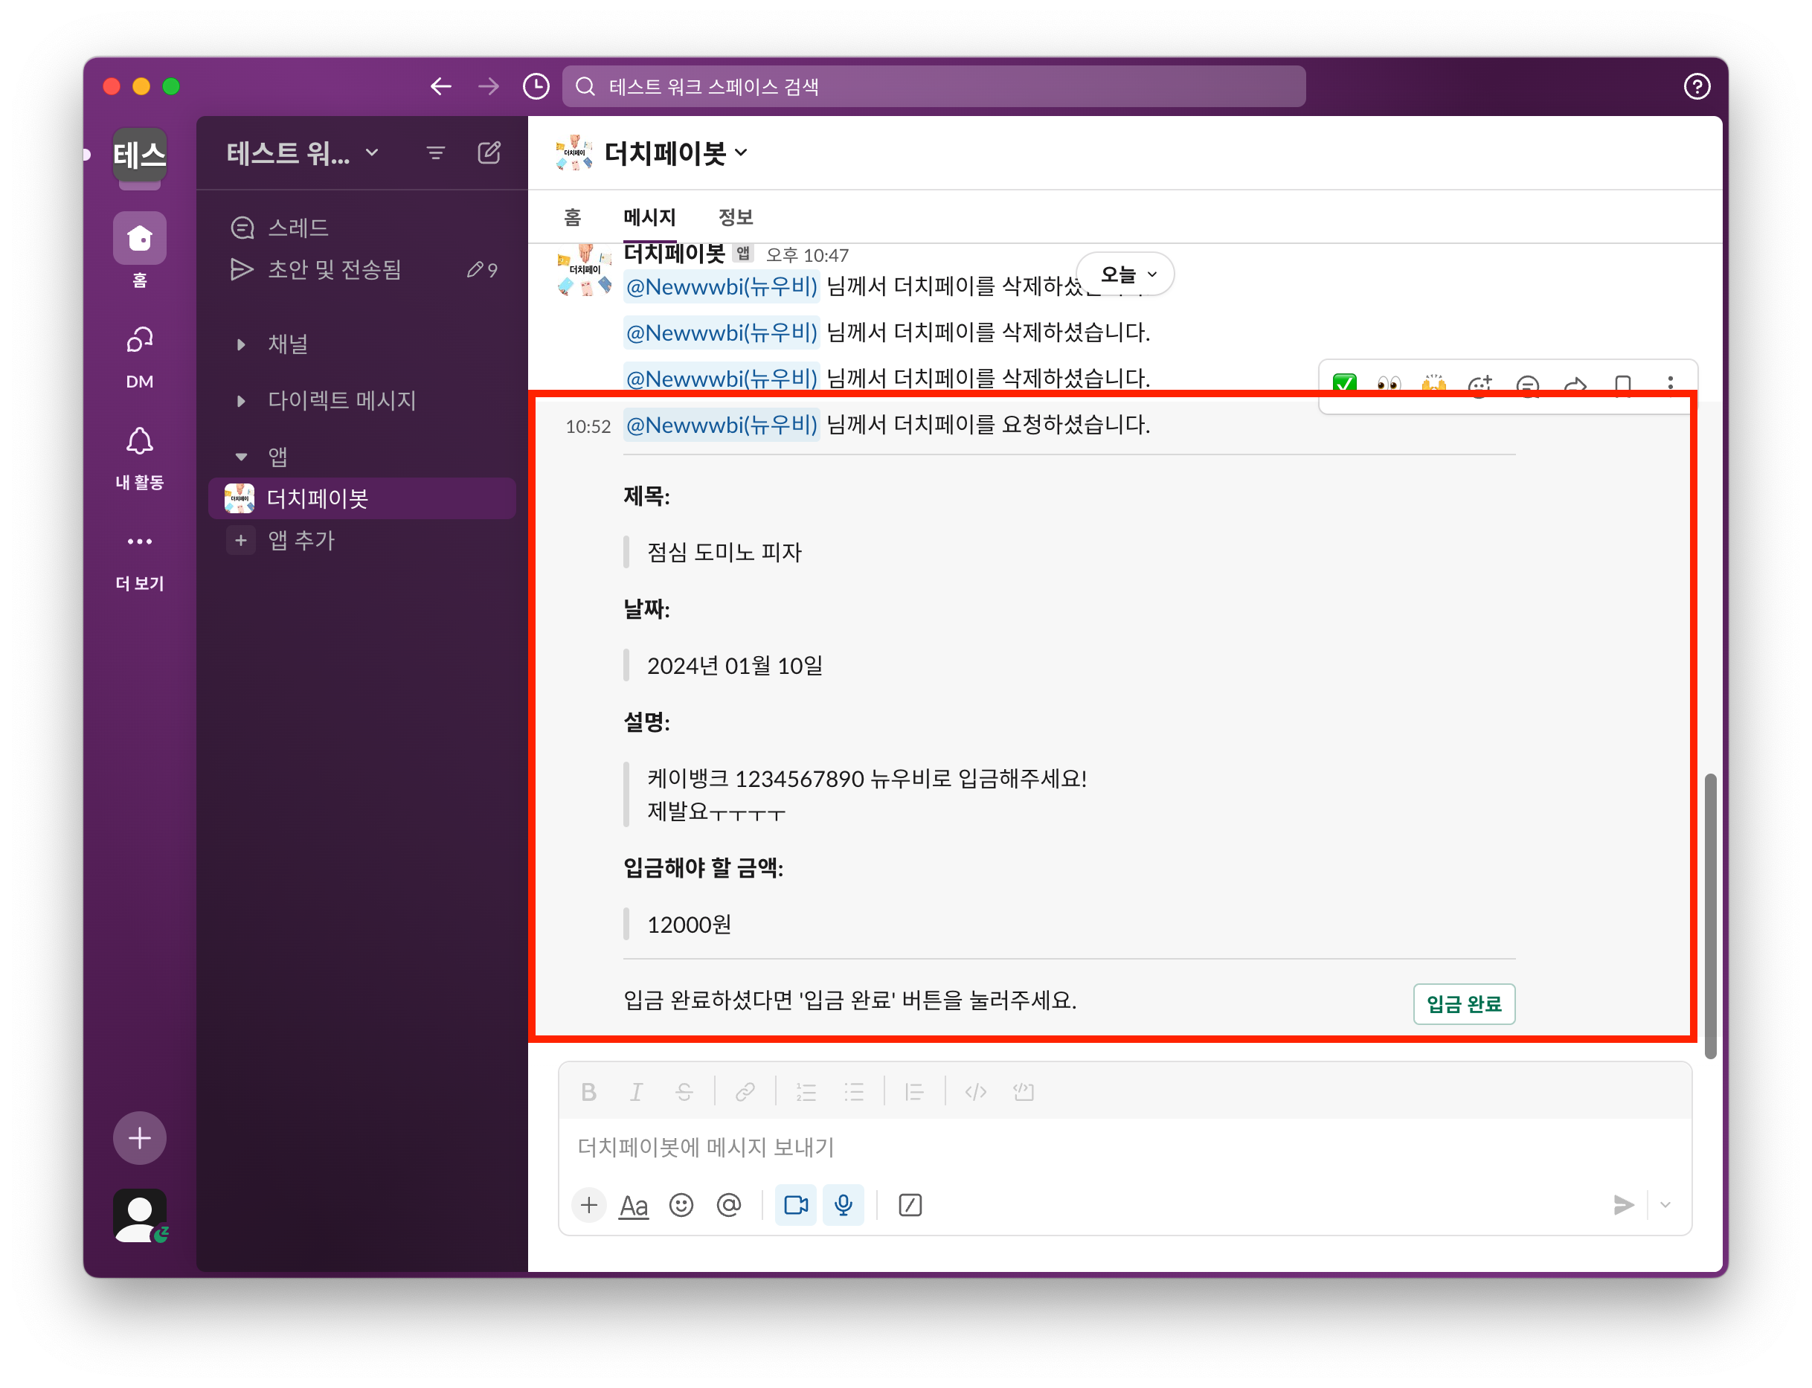Select 더치페이봇 in the sidebar
The image size is (1812, 1388).
(362, 498)
